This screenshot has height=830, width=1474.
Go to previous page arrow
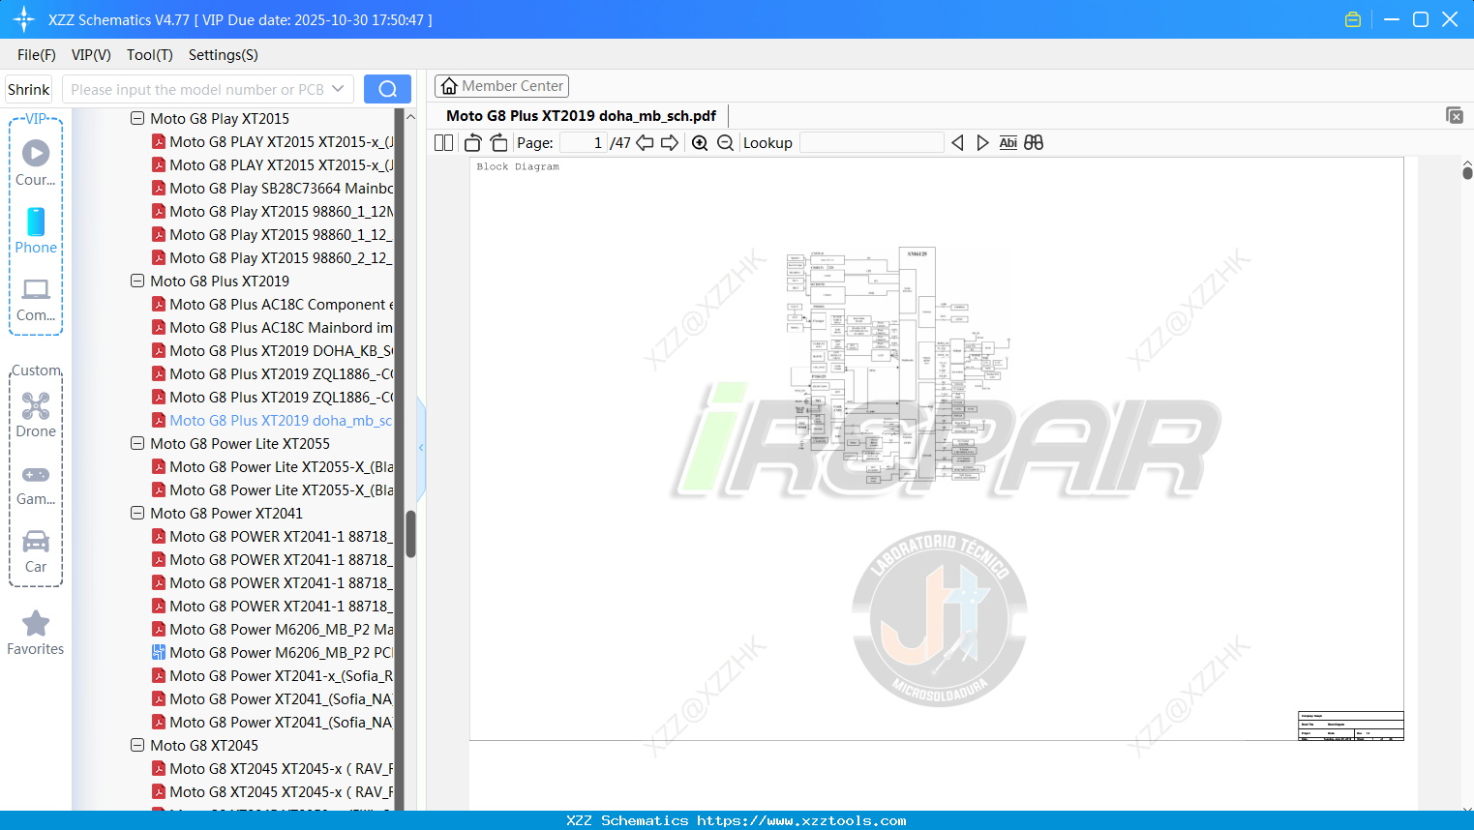[x=645, y=143]
